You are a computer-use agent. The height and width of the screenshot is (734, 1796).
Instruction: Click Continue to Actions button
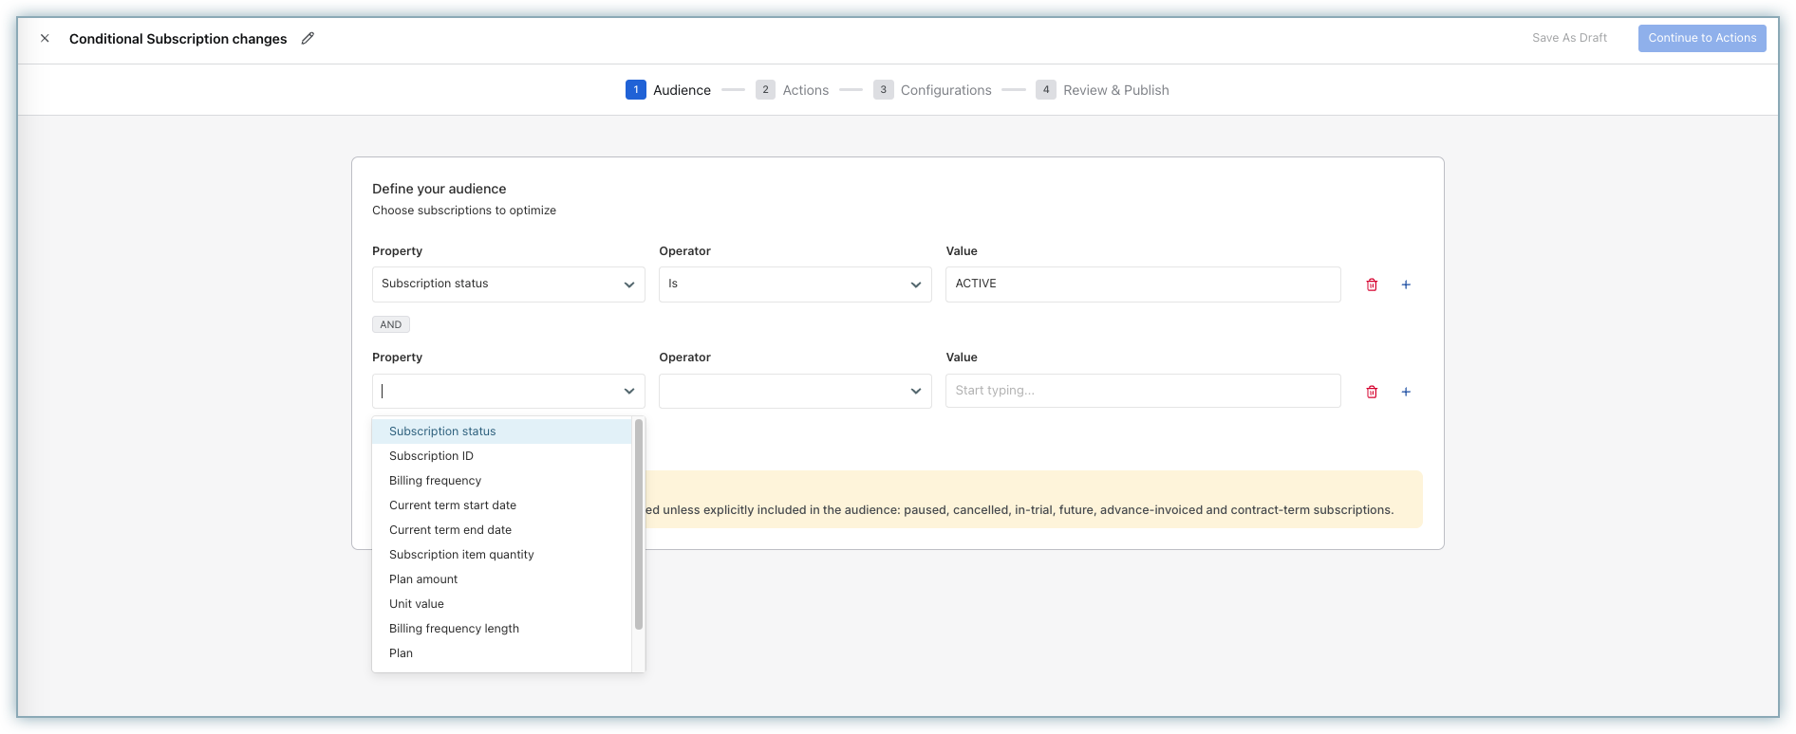1702,38
